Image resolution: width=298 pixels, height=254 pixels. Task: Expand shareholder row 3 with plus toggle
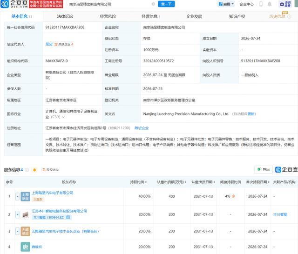point(17,231)
